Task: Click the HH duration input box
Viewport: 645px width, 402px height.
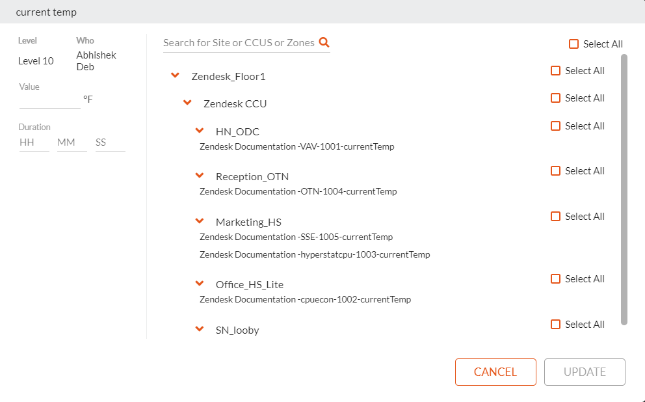Action: pos(33,141)
